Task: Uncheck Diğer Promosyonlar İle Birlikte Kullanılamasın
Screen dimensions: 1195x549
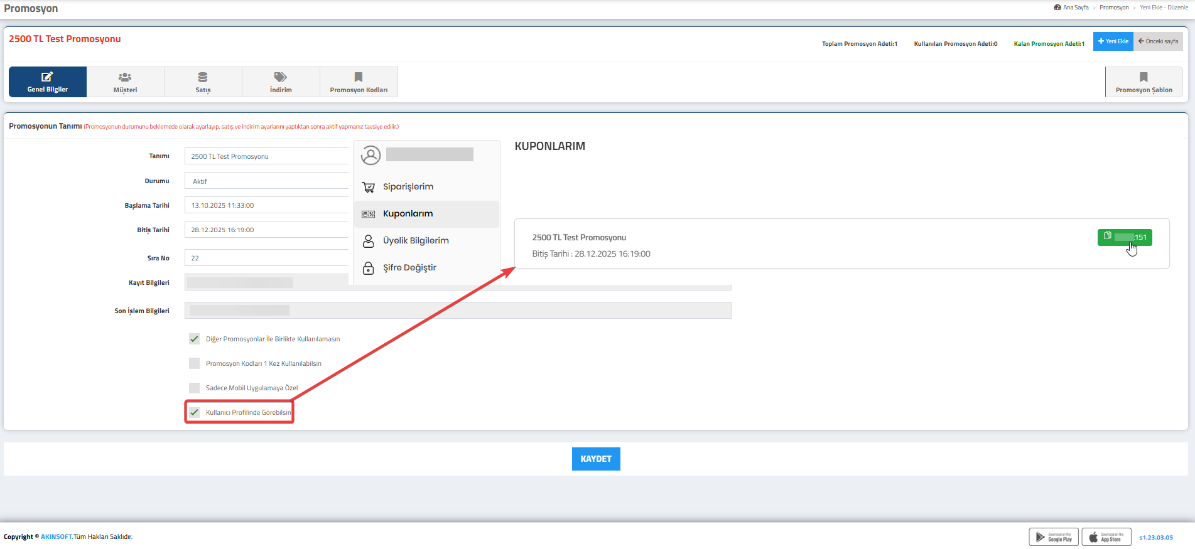Action: click(x=195, y=339)
